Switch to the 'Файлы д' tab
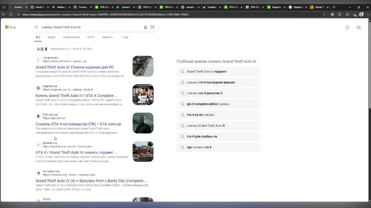The image size is (371, 208). [x=61, y=7]
